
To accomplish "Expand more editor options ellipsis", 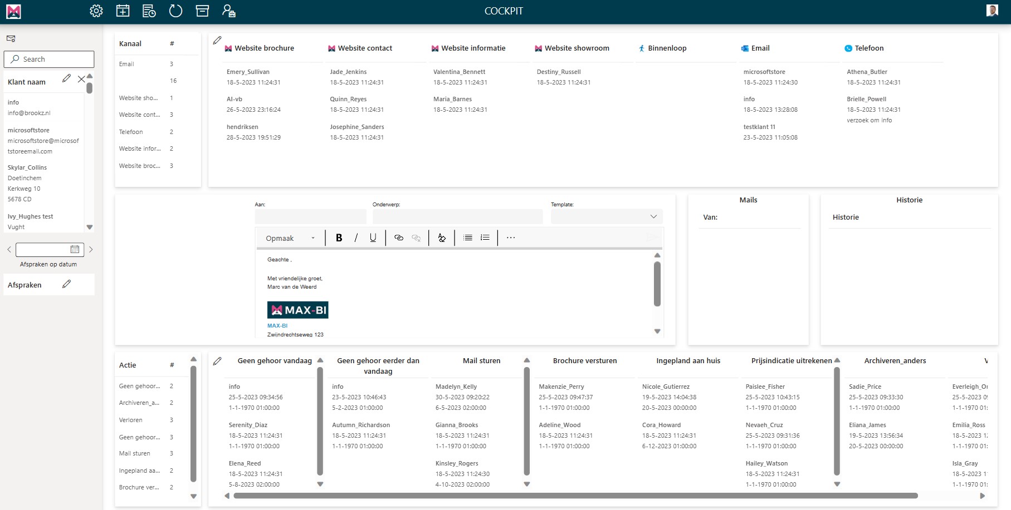I will pyautogui.click(x=510, y=238).
